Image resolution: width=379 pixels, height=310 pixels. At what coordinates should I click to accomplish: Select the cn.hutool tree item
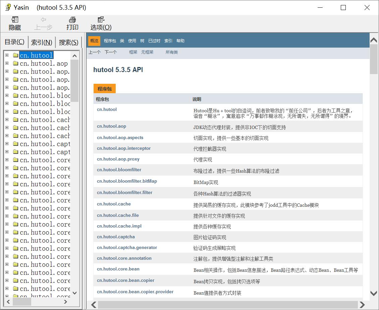pyautogui.click(x=36, y=55)
